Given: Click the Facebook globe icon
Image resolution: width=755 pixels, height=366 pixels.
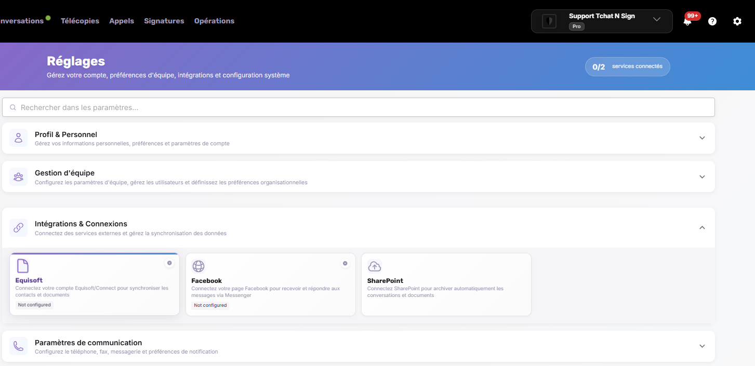Looking at the screenshot, I should click(198, 266).
